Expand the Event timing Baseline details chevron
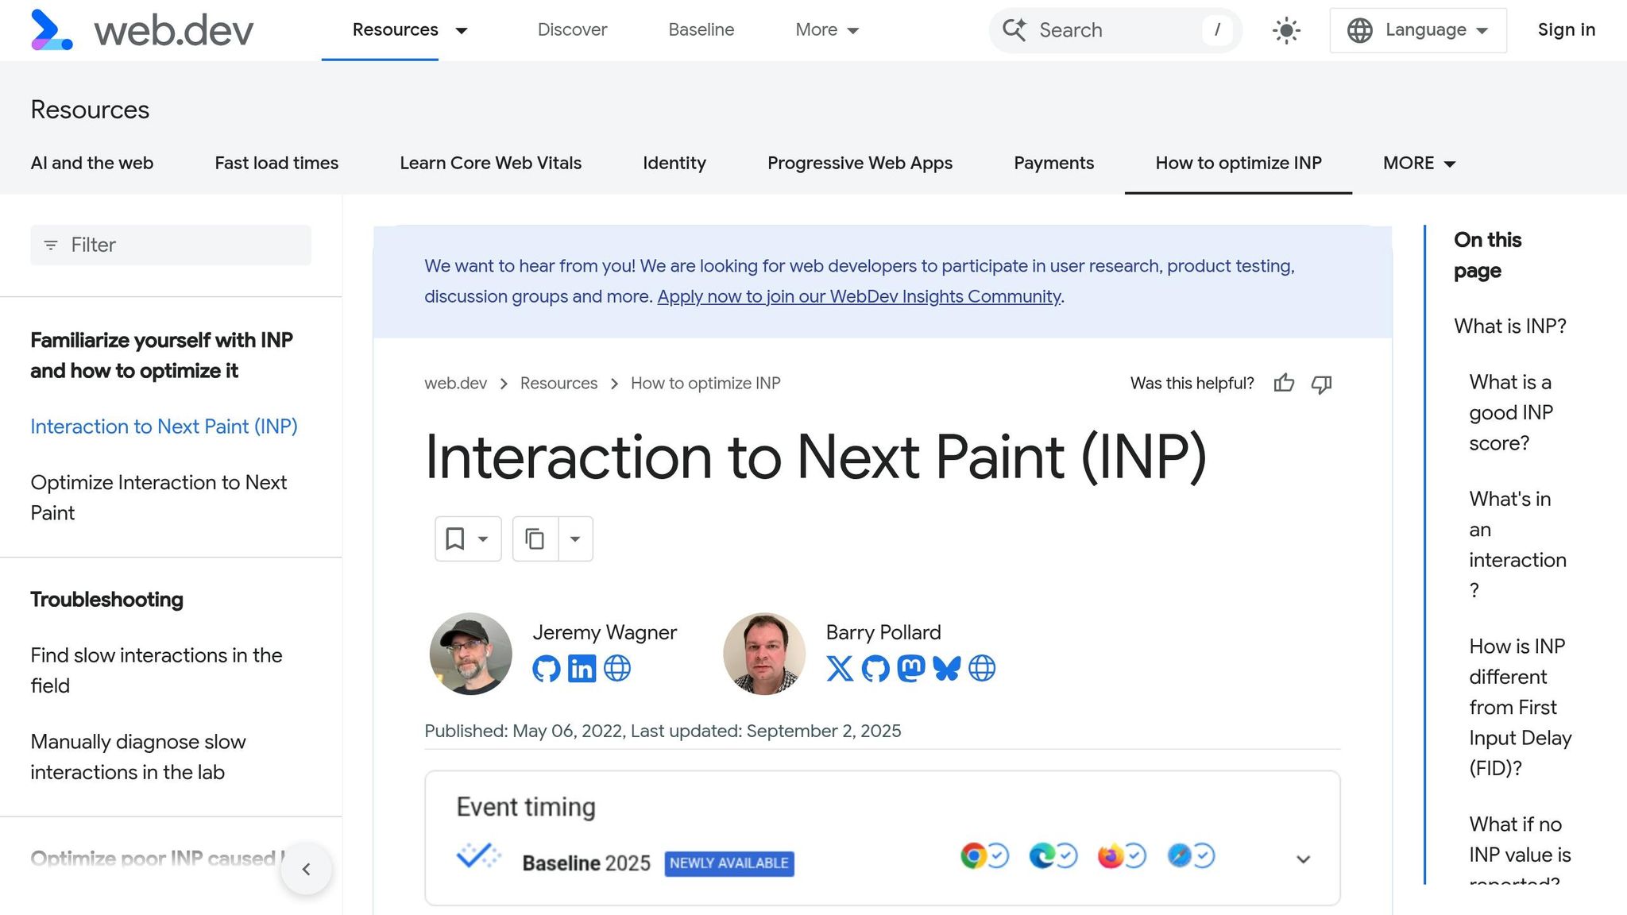This screenshot has width=1627, height=915. coord(1303,859)
